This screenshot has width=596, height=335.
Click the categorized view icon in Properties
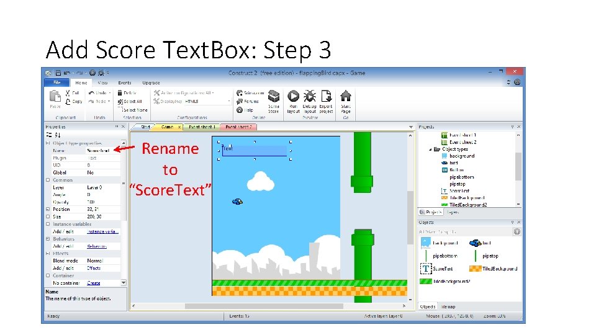49,135
